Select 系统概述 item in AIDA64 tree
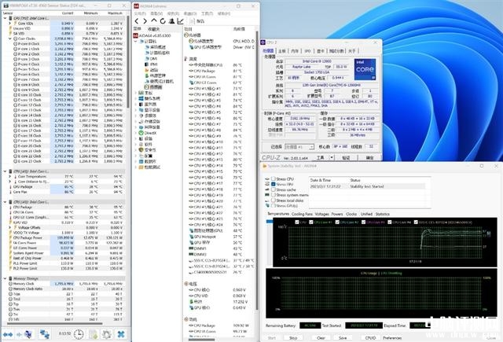Viewport: 503px width, 342px height. (x=156, y=47)
